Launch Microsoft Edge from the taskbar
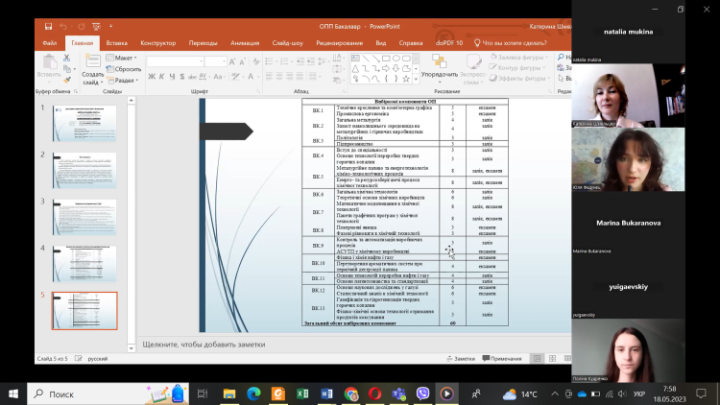 click(253, 393)
